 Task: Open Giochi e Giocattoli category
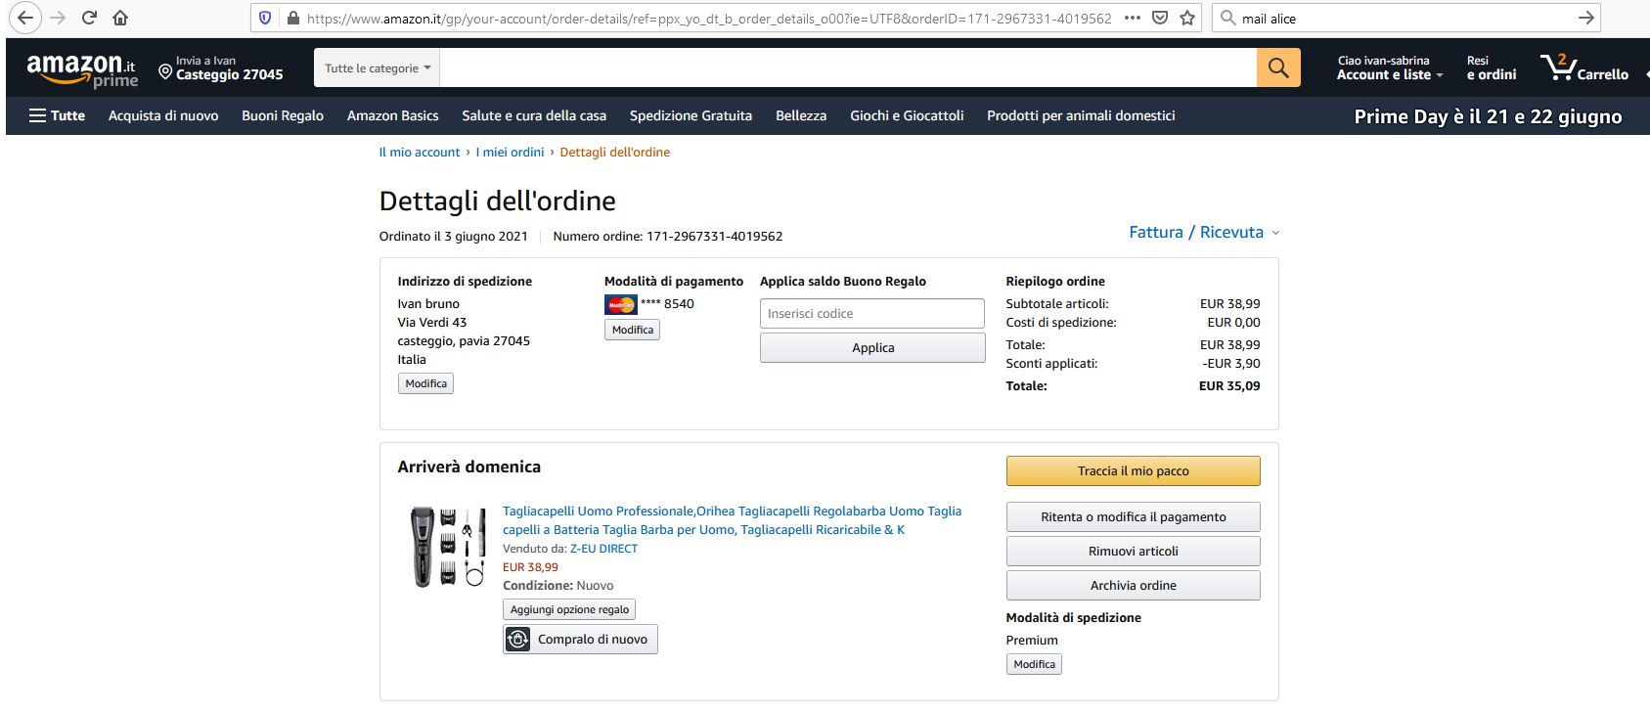click(x=907, y=115)
